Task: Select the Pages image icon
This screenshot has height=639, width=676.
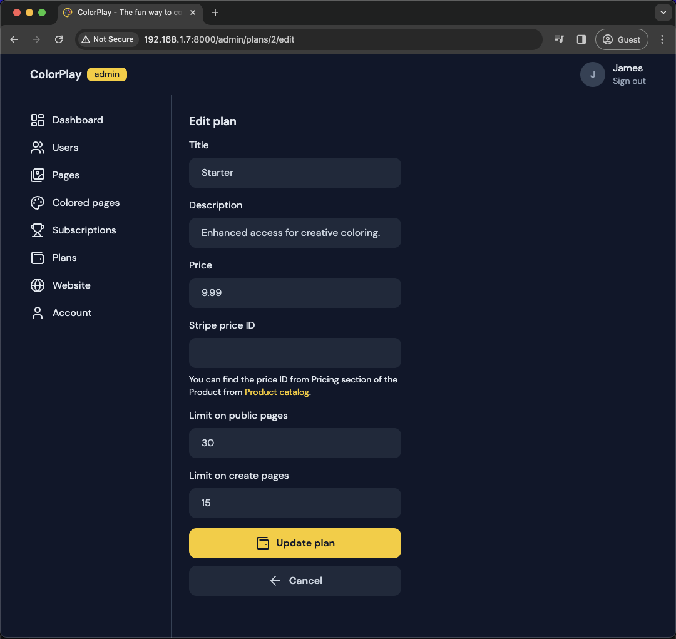Action: point(38,175)
